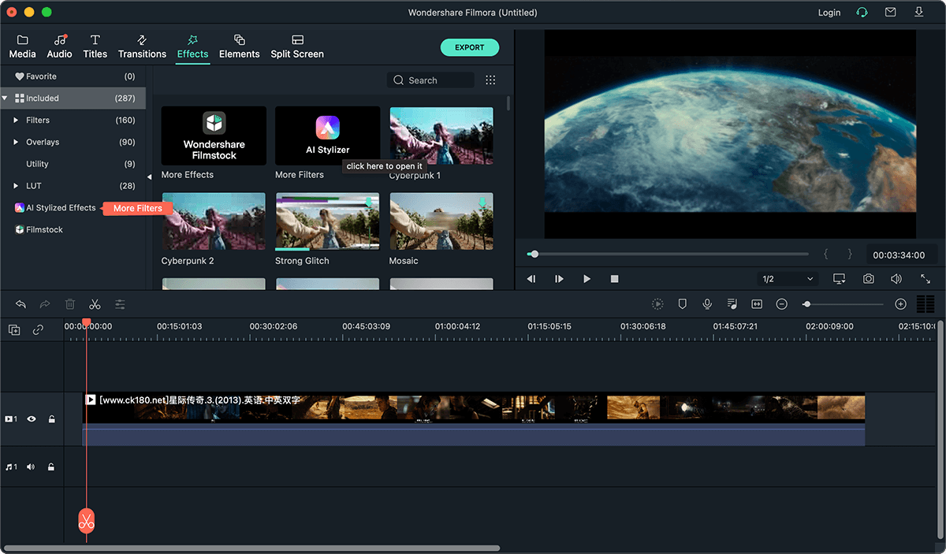
Task: Open the edit adjustments sliders icon
Action: (120, 304)
